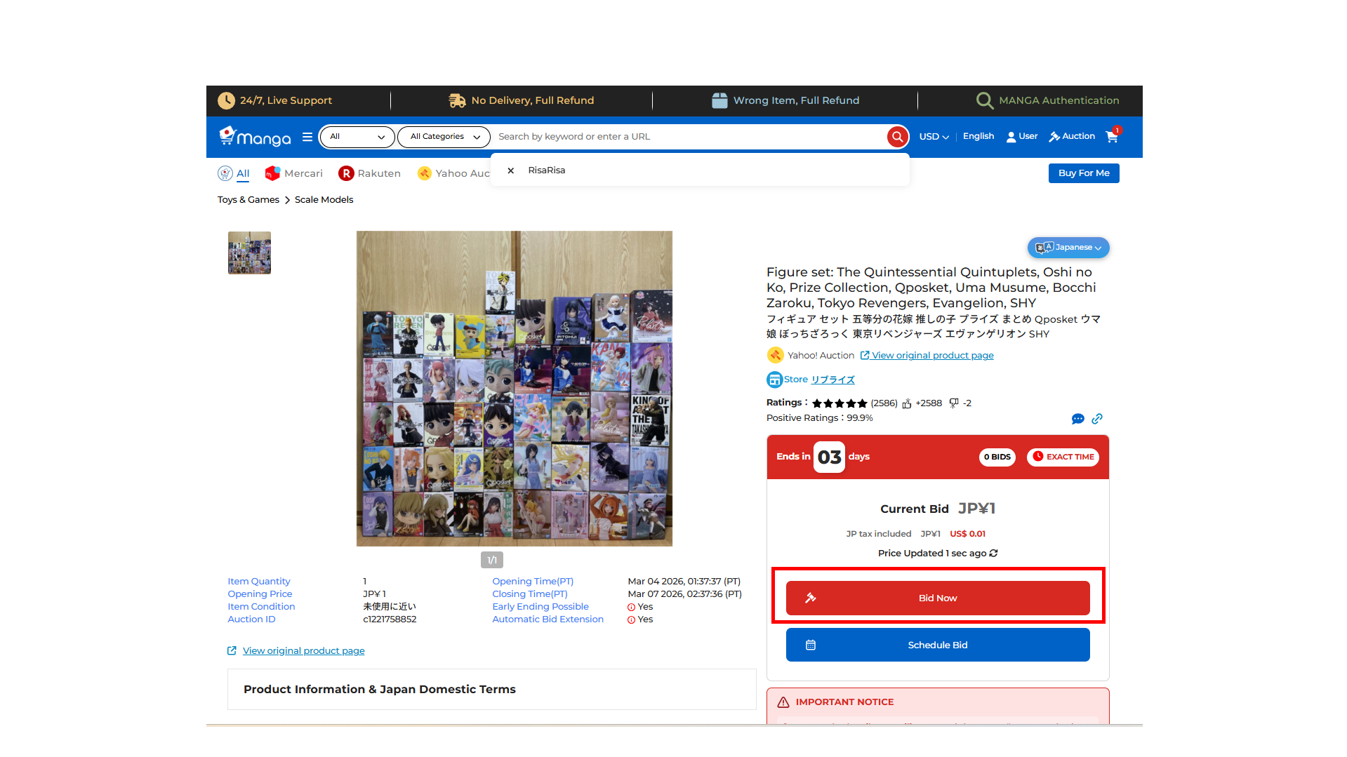Click the copy link chain icon
The image size is (1347, 757).
pos(1097,419)
